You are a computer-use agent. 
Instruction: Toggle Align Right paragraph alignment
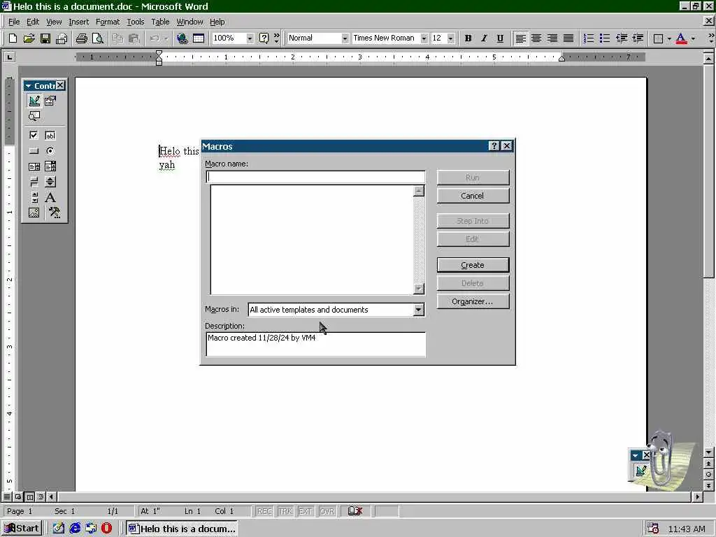point(552,38)
